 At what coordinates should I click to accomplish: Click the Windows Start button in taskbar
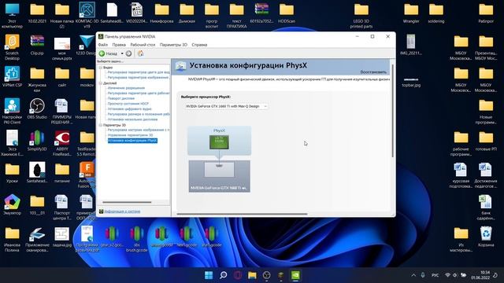(x=209, y=275)
